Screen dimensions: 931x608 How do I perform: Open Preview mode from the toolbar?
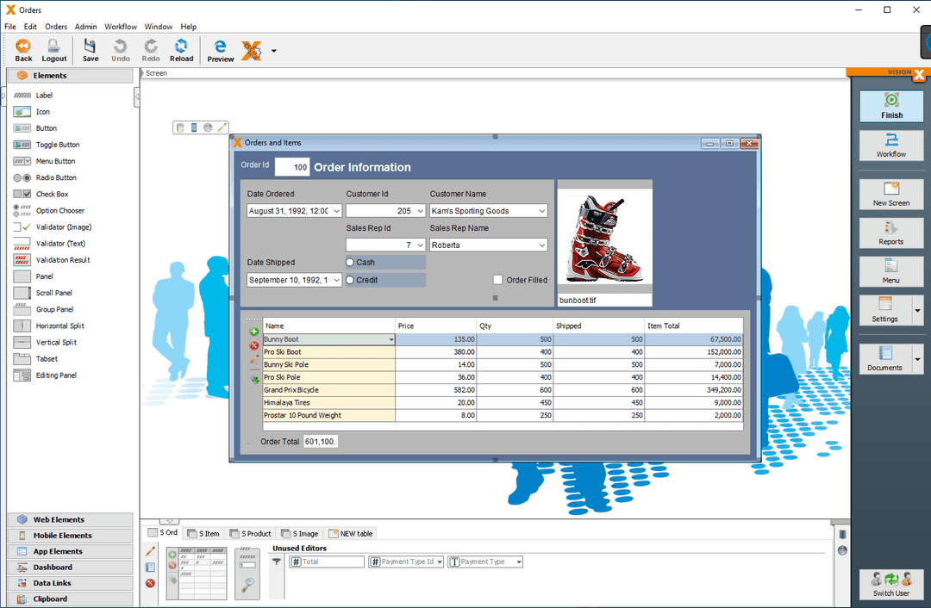pyautogui.click(x=220, y=49)
